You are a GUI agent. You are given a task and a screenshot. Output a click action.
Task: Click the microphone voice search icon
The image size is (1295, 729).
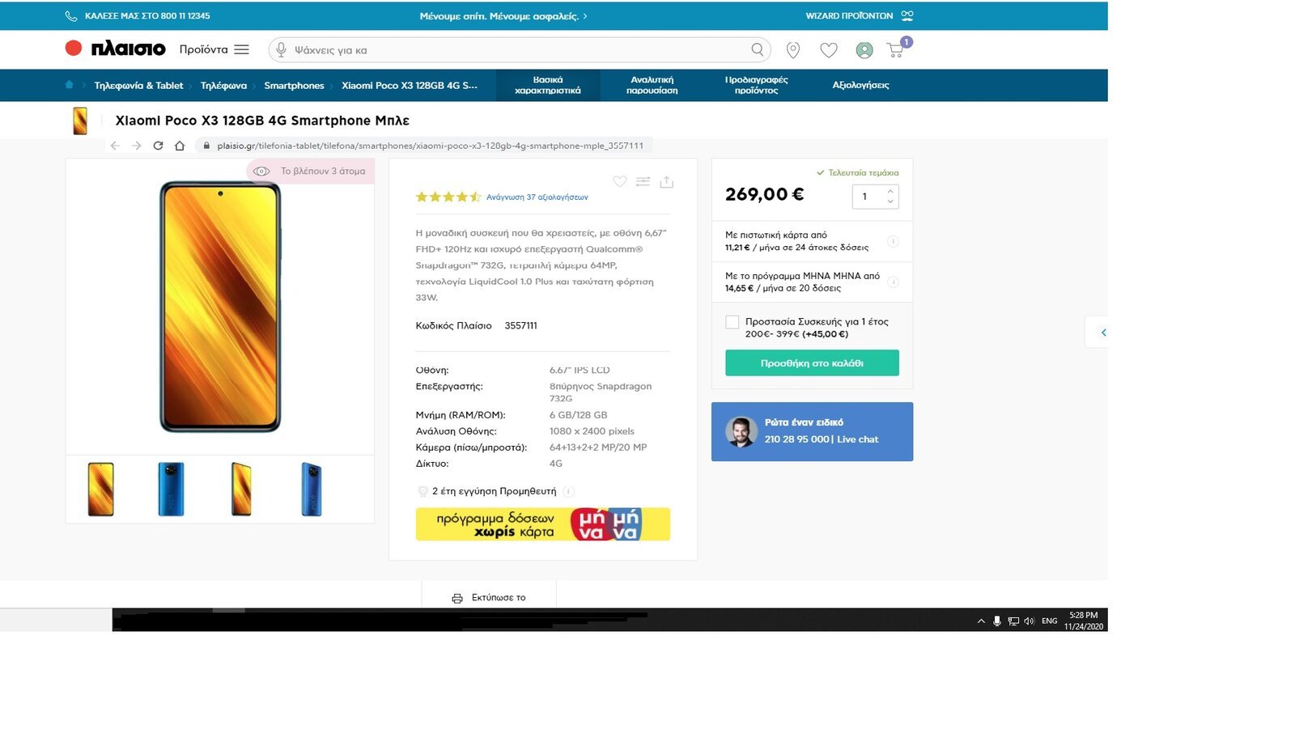point(281,49)
